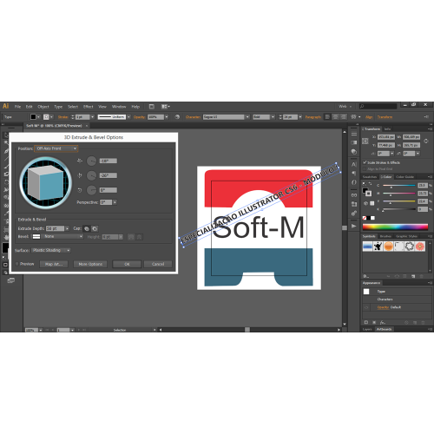Image resolution: width=434 pixels, height=434 pixels.
Task: Confirm the 3D dialog with OK
Action: coord(127,264)
